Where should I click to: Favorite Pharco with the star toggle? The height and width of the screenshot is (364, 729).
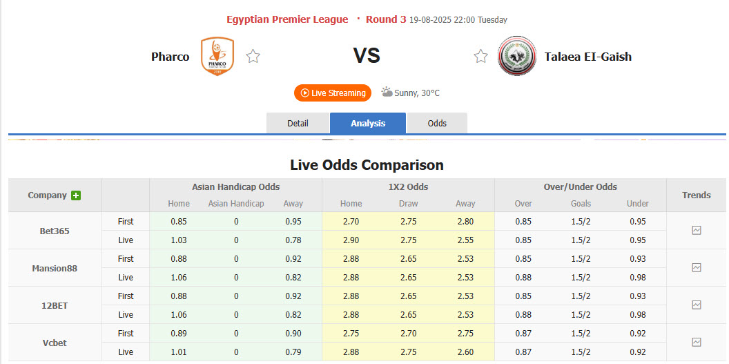[x=253, y=57]
